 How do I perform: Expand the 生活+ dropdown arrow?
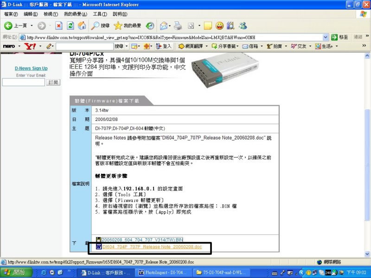(x=337, y=46)
